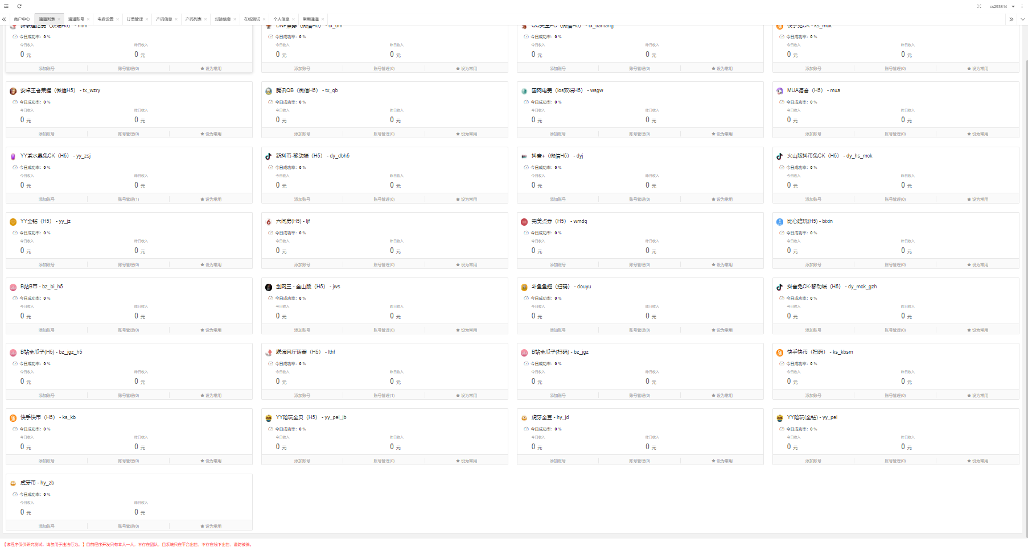Click the page refresh icon

coord(19,6)
